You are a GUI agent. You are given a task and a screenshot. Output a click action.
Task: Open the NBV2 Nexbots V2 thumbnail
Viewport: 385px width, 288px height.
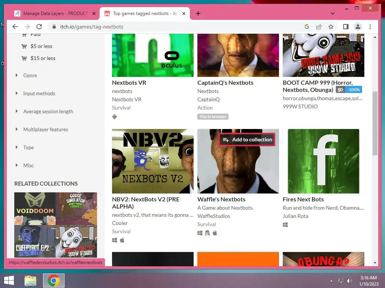coord(153,161)
